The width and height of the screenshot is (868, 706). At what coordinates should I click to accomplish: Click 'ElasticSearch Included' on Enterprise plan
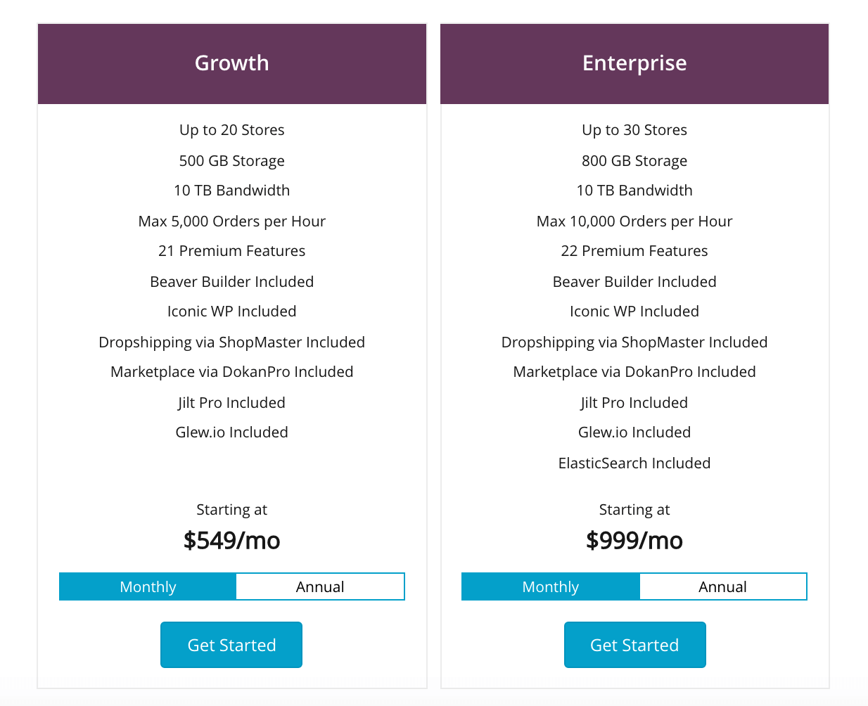(x=634, y=463)
